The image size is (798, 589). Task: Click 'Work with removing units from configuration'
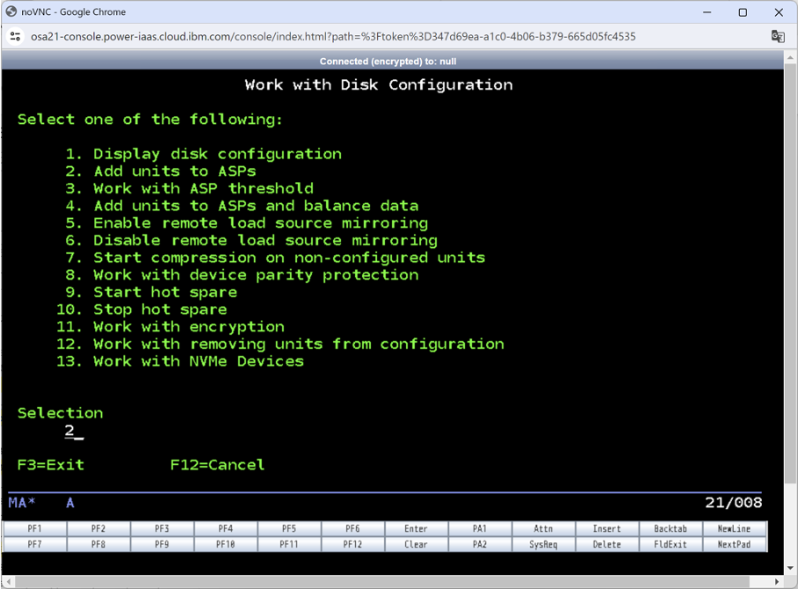click(299, 344)
